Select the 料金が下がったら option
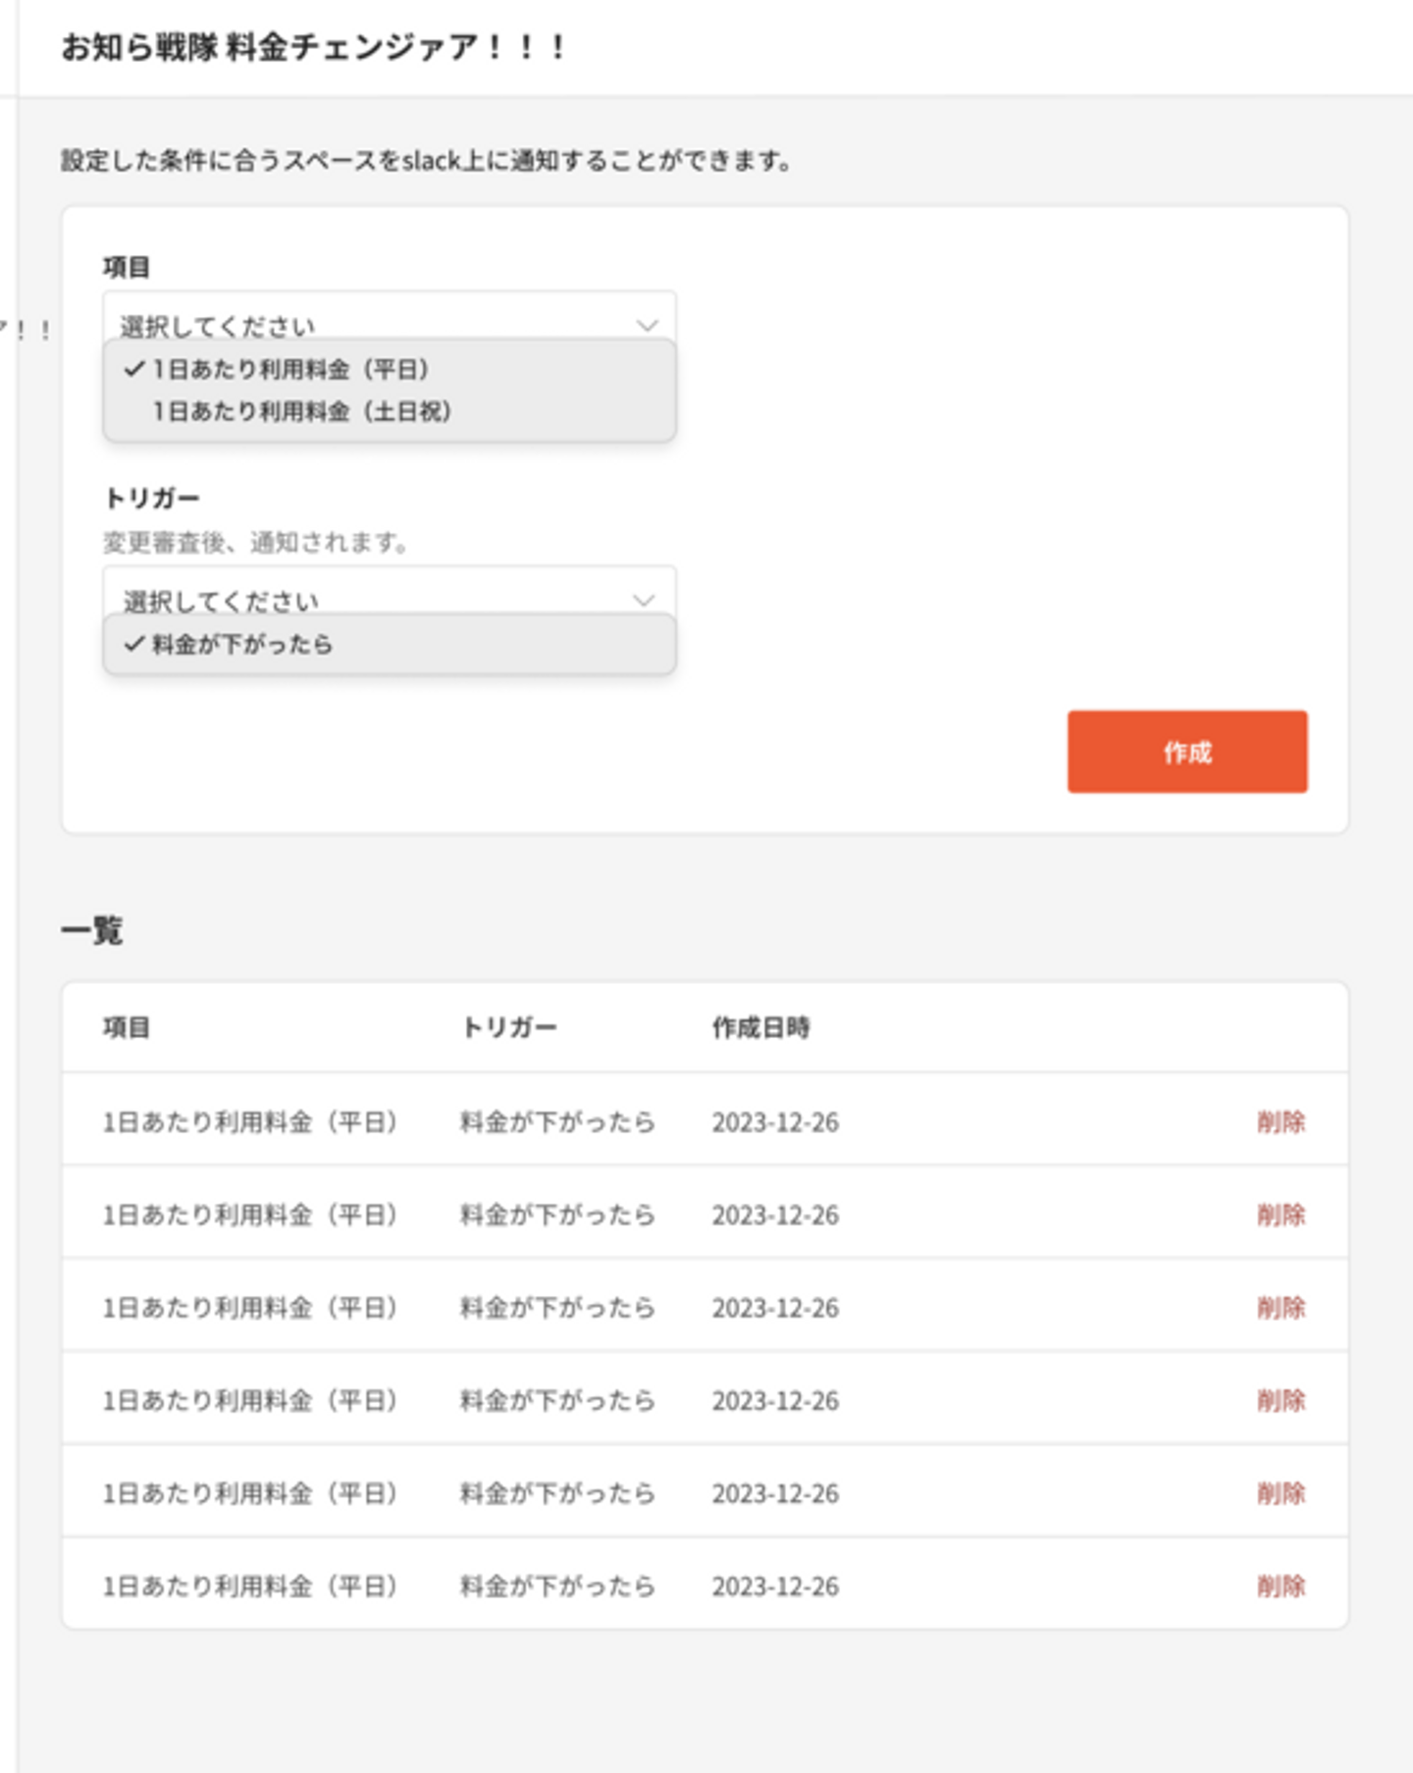The width and height of the screenshot is (1413, 1773). [390, 645]
